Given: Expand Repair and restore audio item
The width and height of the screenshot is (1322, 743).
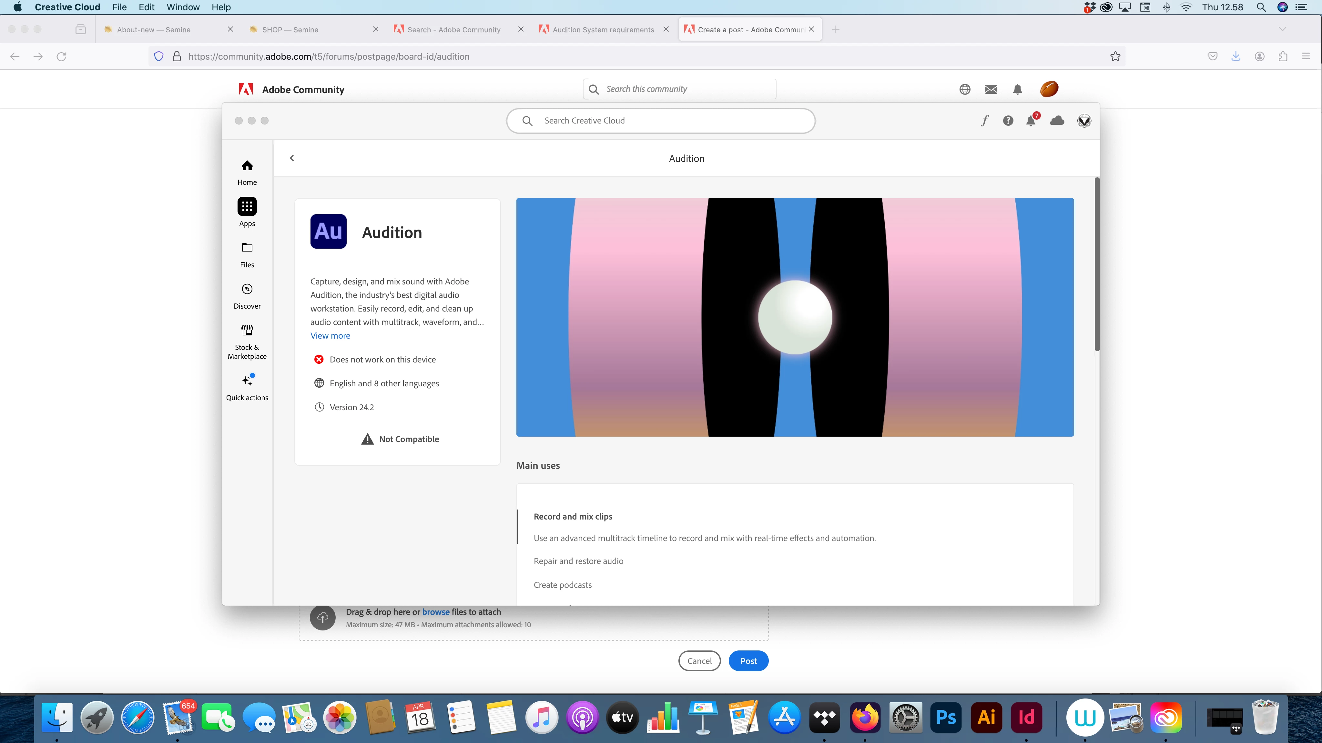Looking at the screenshot, I should [578, 561].
